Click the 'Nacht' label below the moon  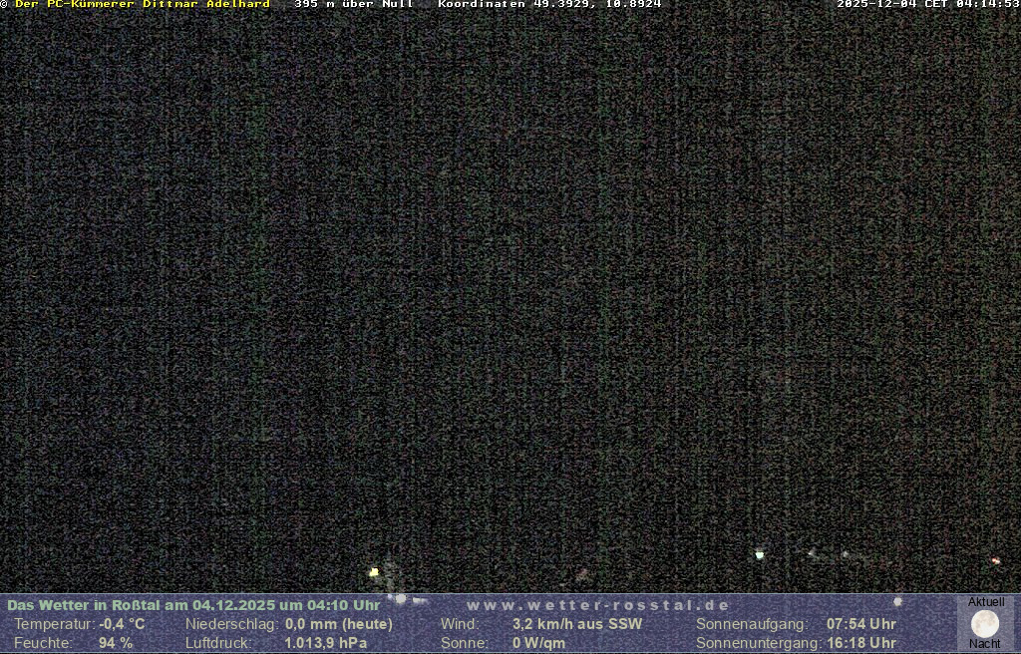click(x=985, y=644)
